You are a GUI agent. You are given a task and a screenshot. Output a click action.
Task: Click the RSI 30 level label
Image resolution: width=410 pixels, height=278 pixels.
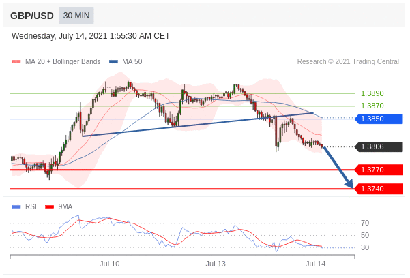click(365, 247)
